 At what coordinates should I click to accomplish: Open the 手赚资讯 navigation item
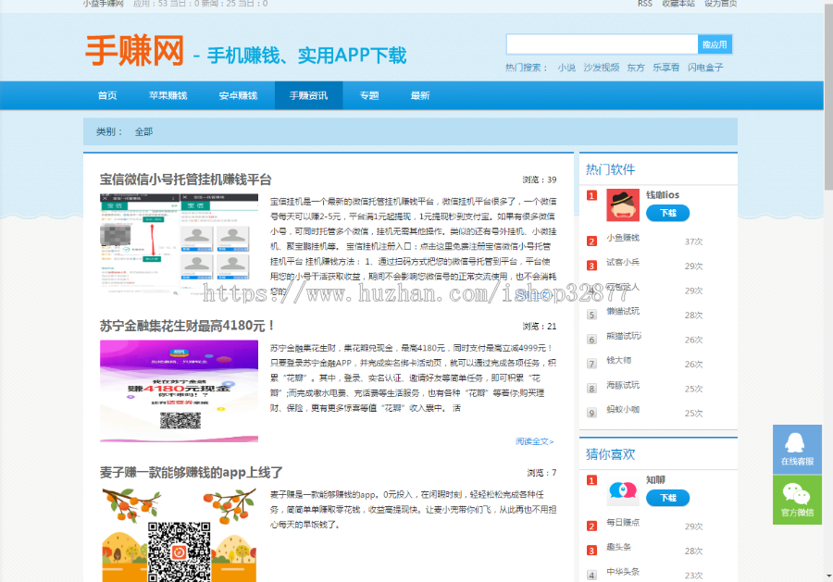pos(308,94)
